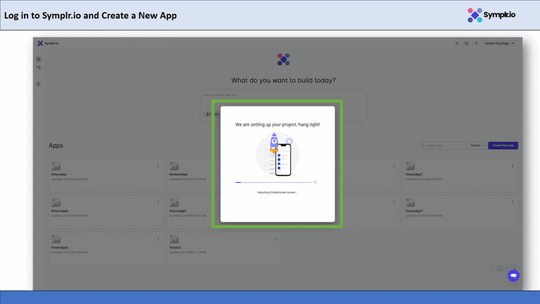Viewport: 540px width, 304px height.
Task: Expand the Newest sort dropdown
Action: [x=477, y=145]
